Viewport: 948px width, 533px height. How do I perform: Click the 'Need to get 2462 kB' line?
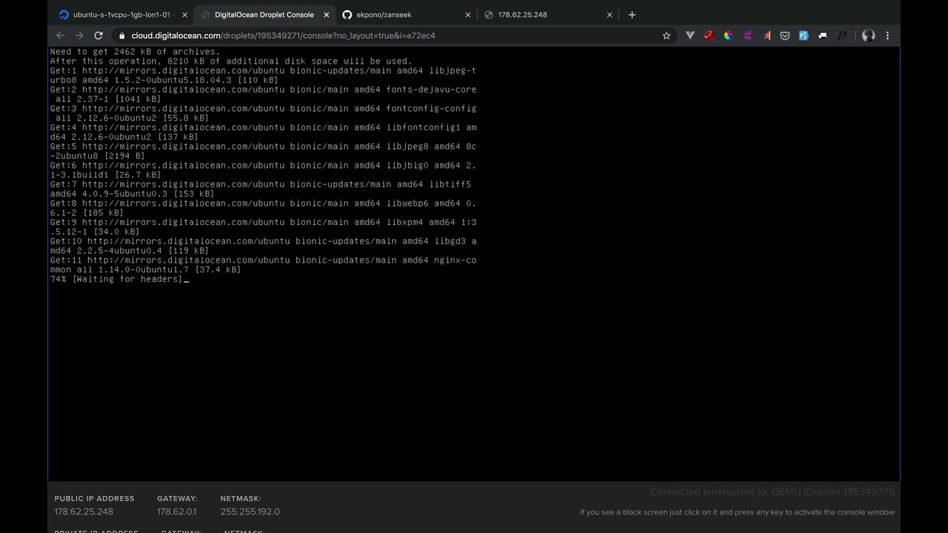pyautogui.click(x=135, y=52)
